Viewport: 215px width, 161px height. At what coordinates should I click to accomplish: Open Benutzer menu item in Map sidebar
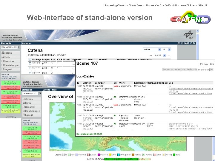(32, 107)
